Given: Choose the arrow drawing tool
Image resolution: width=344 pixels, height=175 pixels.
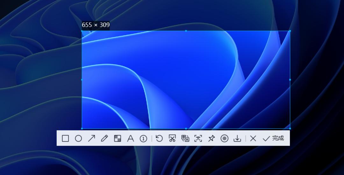Looking at the screenshot, I should pos(91,138).
